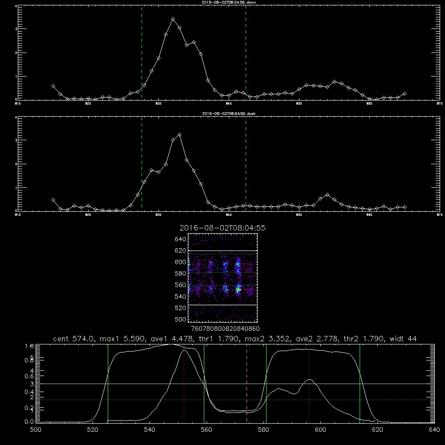445x445 pixels.
Task: Select the first diamond data point in dusk plot
Action: (x=53, y=200)
